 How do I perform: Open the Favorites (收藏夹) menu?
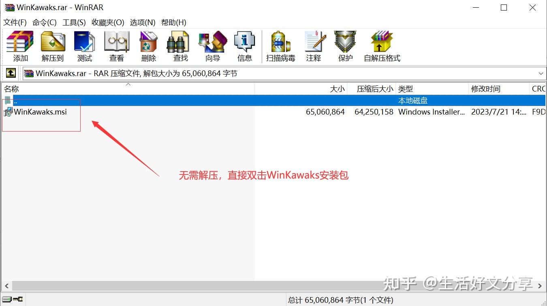point(108,22)
